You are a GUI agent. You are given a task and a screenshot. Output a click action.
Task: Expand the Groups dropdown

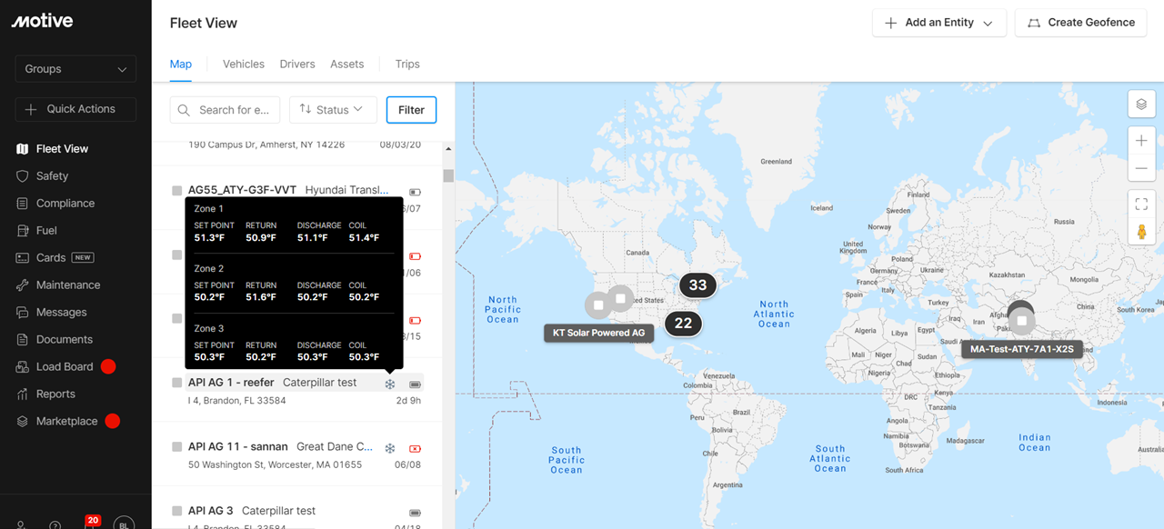(75, 69)
